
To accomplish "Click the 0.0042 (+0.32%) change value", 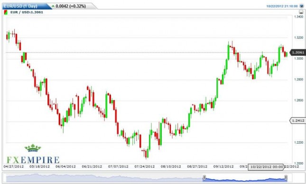I will point(71,6).
